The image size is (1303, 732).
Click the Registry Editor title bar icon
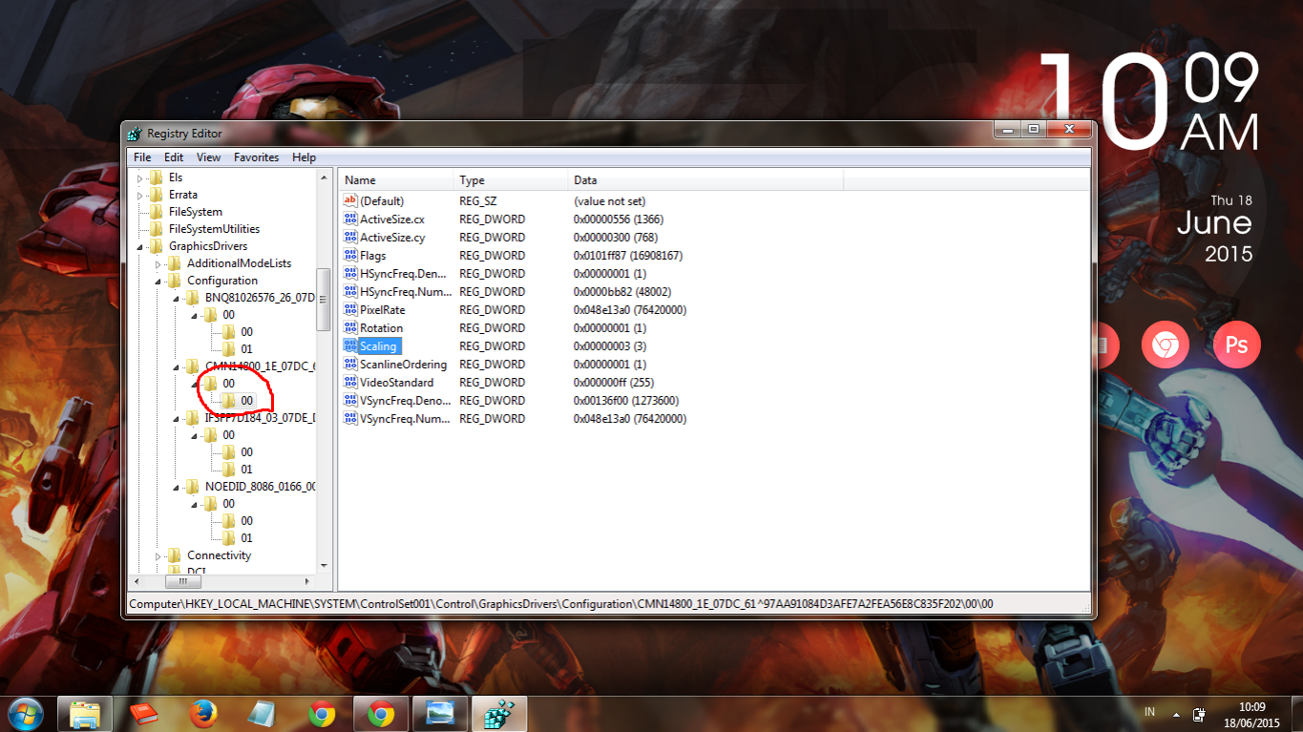click(x=136, y=134)
